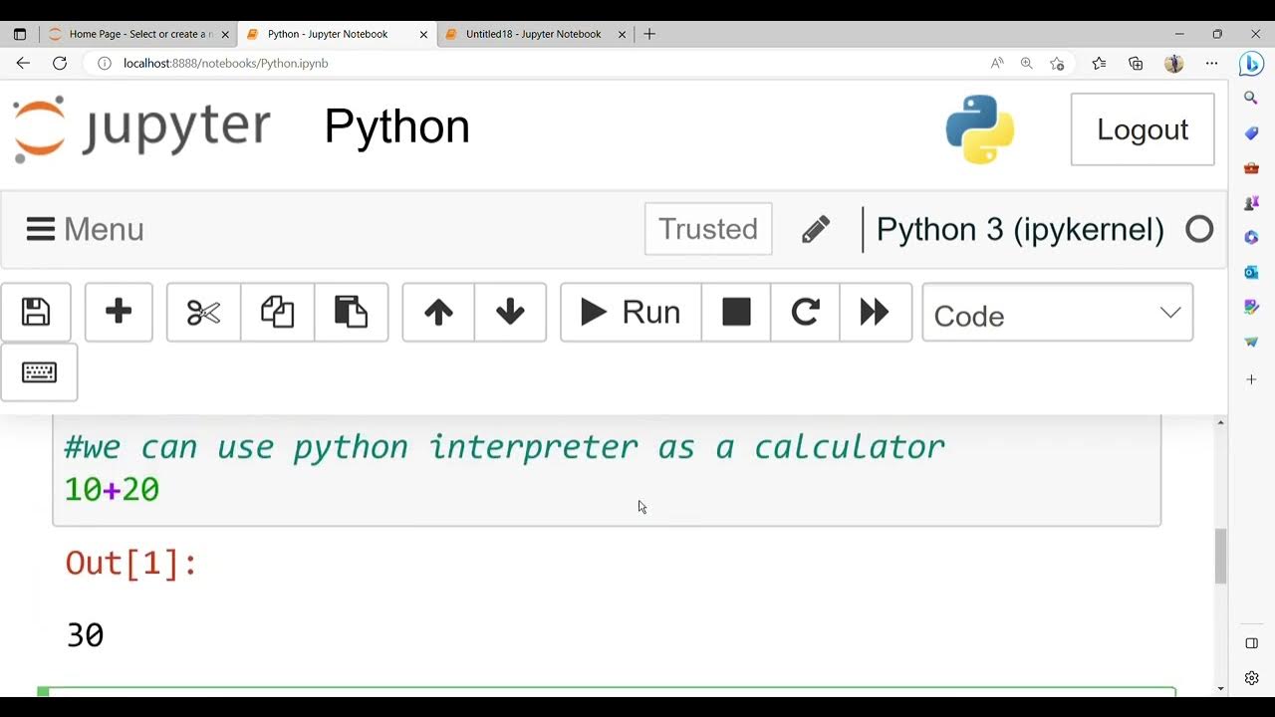Interrupt the kernel with stop icon
The width and height of the screenshot is (1275, 717).
[x=736, y=313]
